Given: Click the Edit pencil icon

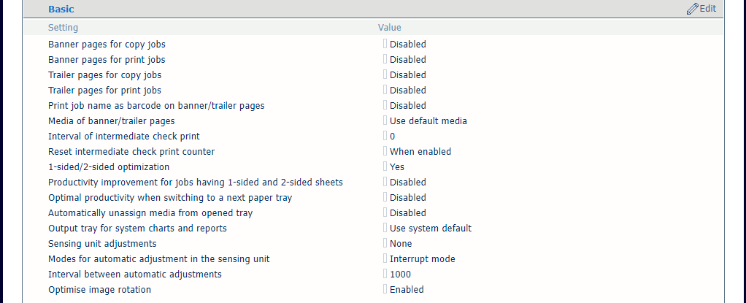Looking at the screenshot, I should pyautogui.click(x=693, y=9).
